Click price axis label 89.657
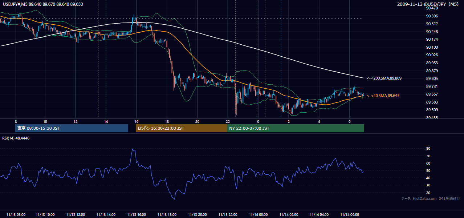 tap(432, 94)
